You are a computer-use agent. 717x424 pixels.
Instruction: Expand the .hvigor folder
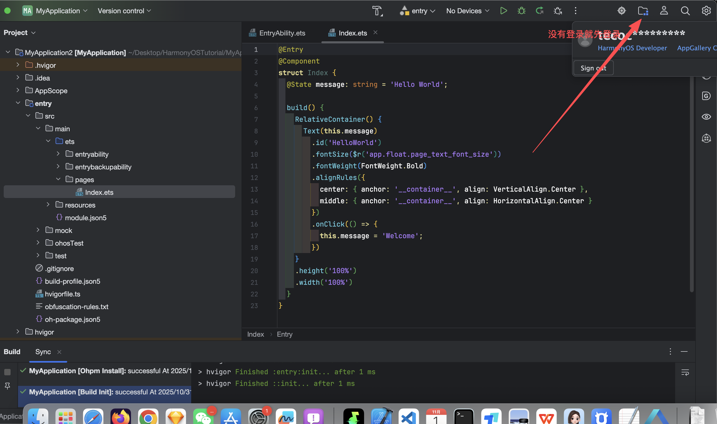click(18, 65)
